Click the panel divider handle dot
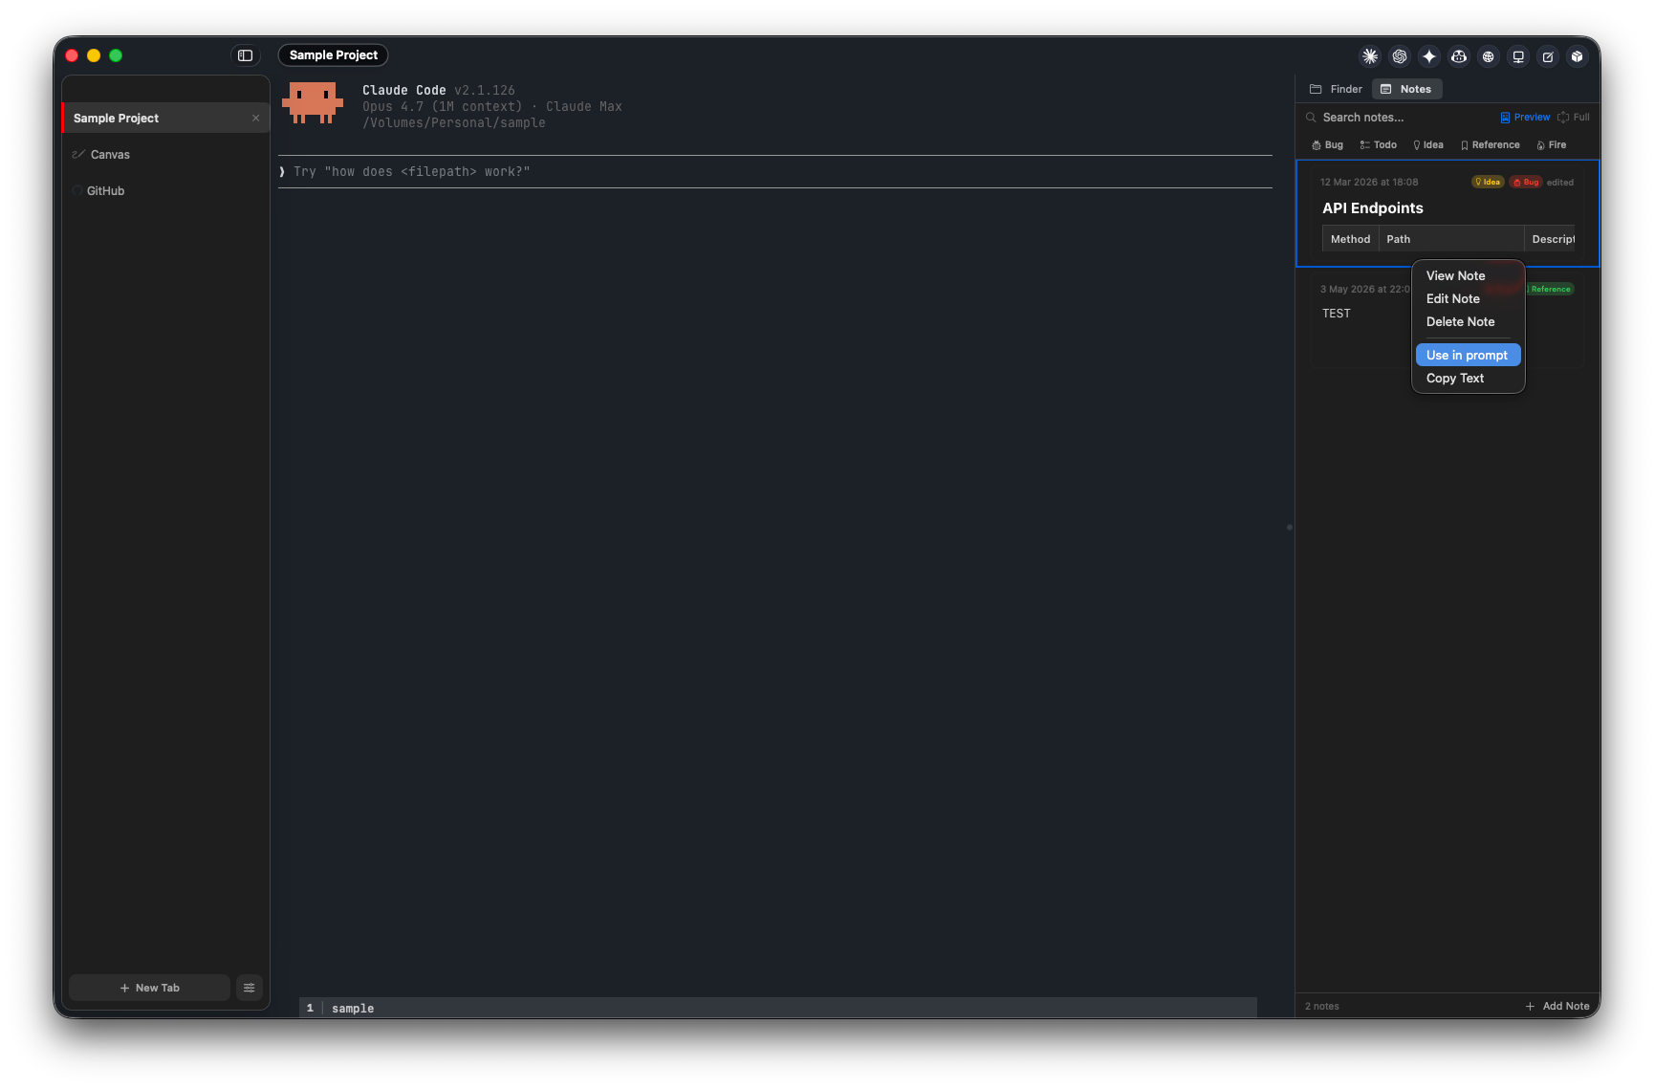 click(1289, 527)
